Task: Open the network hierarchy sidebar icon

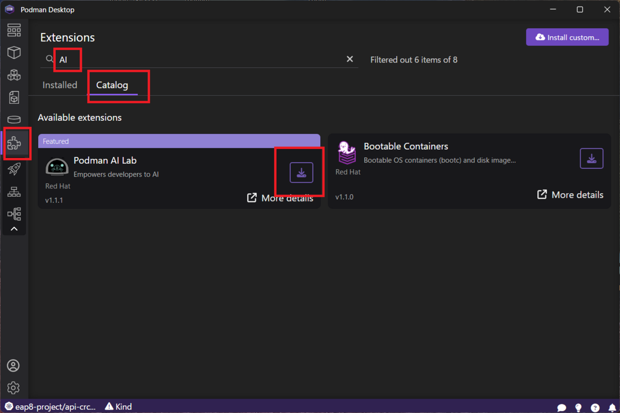Action: point(14,192)
